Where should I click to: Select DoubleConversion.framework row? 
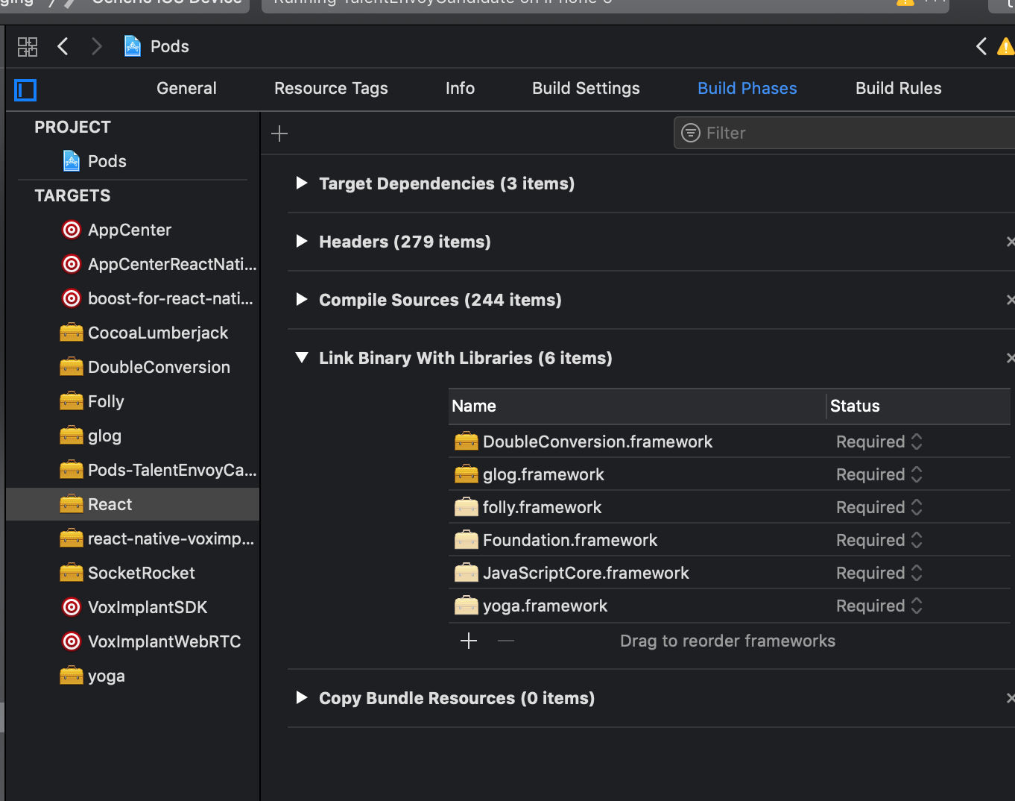point(730,442)
